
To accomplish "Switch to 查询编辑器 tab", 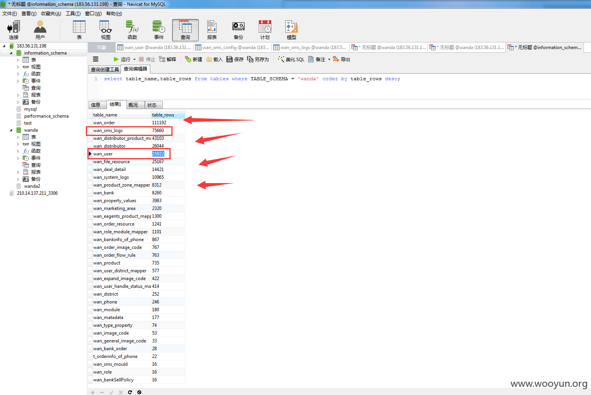I will (x=135, y=69).
